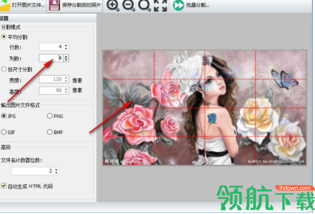Zoom out using the magnifier minus icon
Viewport: 315px width, 214px height.
(129, 5)
